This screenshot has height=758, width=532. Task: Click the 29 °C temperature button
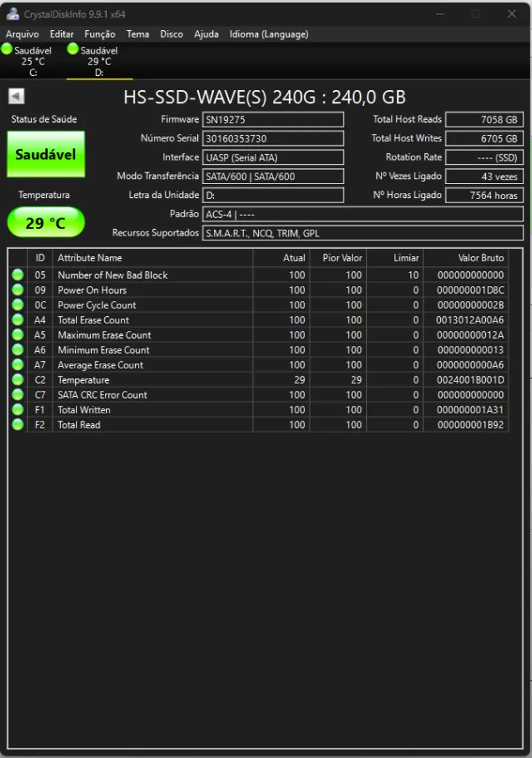click(x=46, y=223)
